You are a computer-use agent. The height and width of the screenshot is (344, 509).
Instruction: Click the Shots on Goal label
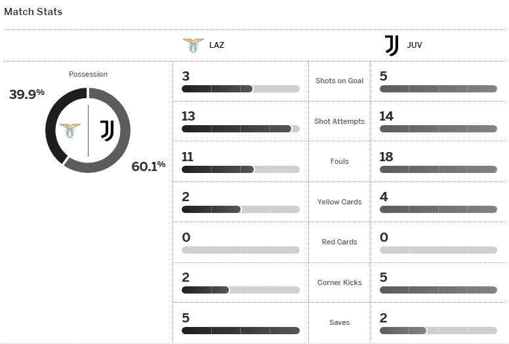339,81
